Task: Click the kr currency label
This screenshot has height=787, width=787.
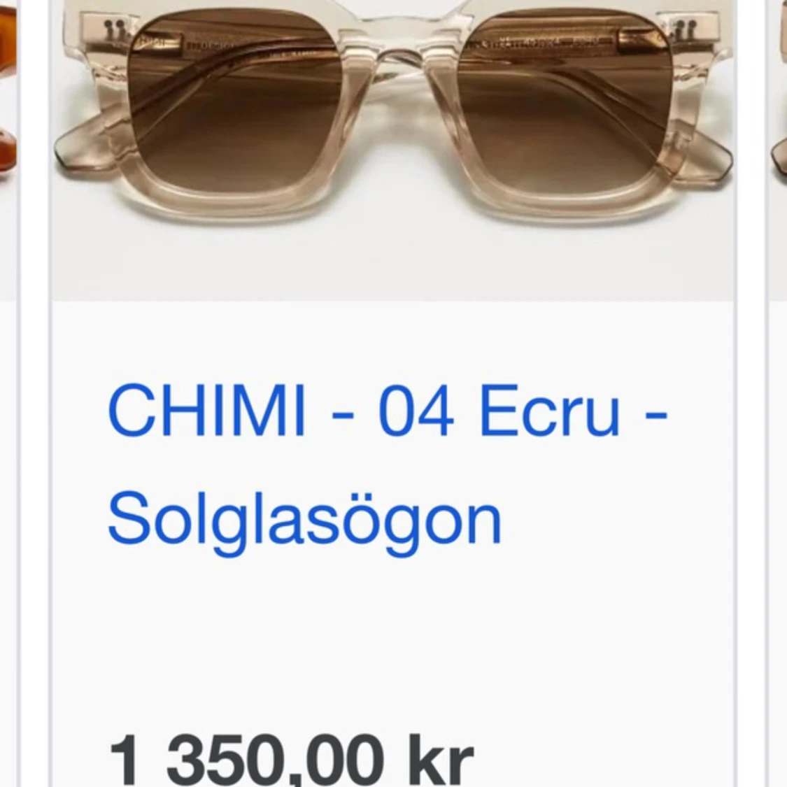Action: 441,761
